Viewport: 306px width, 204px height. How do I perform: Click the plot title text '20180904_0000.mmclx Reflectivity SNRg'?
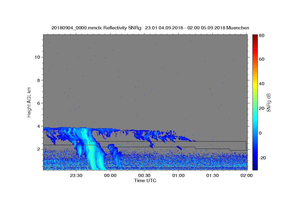click(x=96, y=28)
